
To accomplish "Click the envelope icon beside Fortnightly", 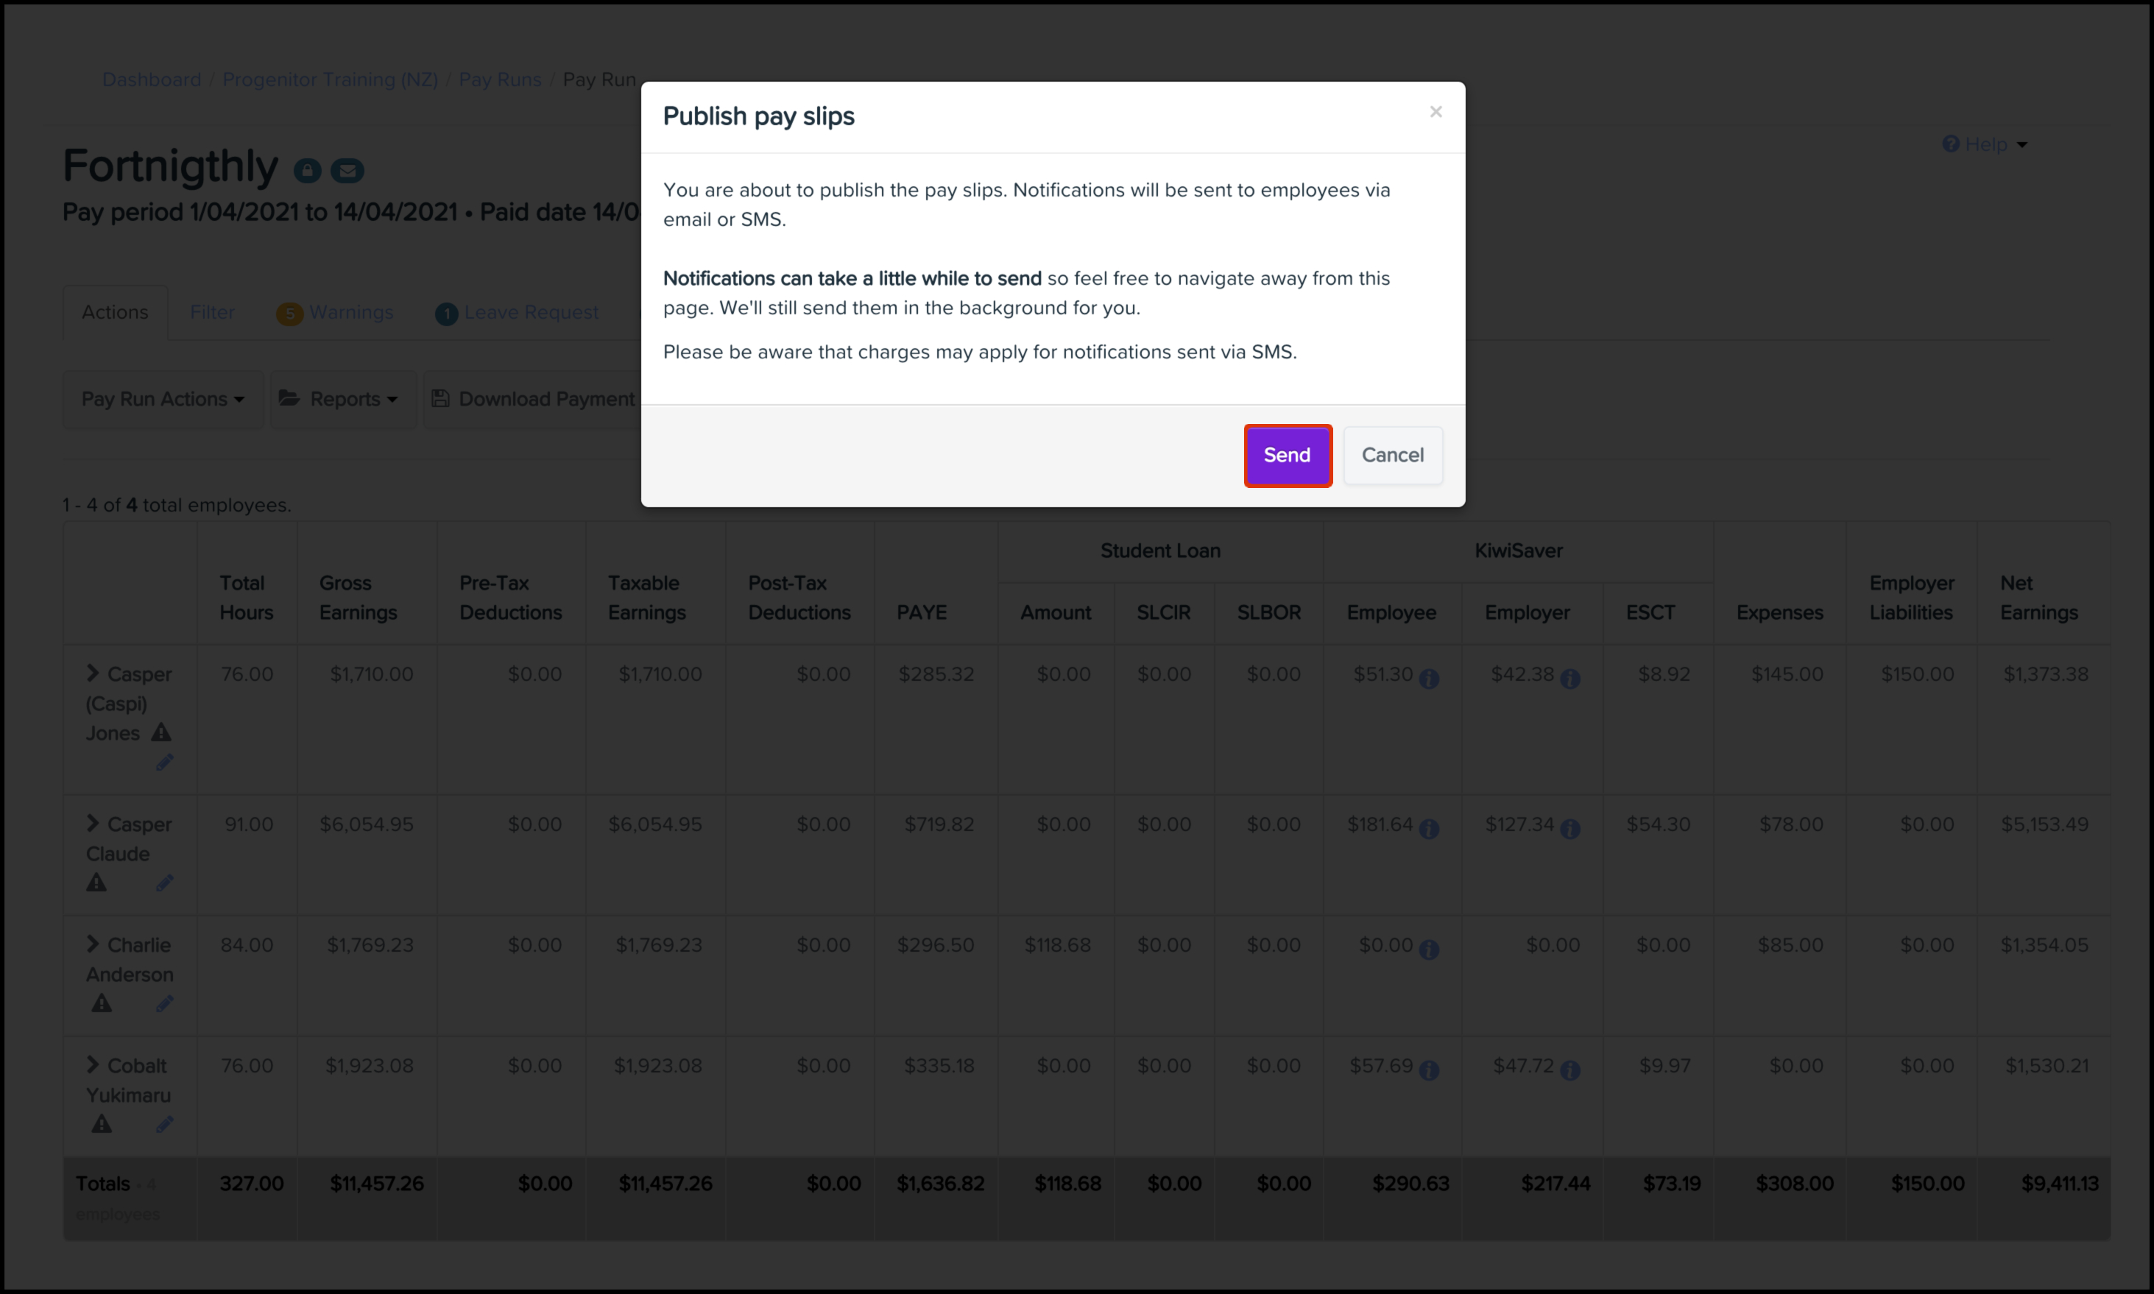I will 347,170.
